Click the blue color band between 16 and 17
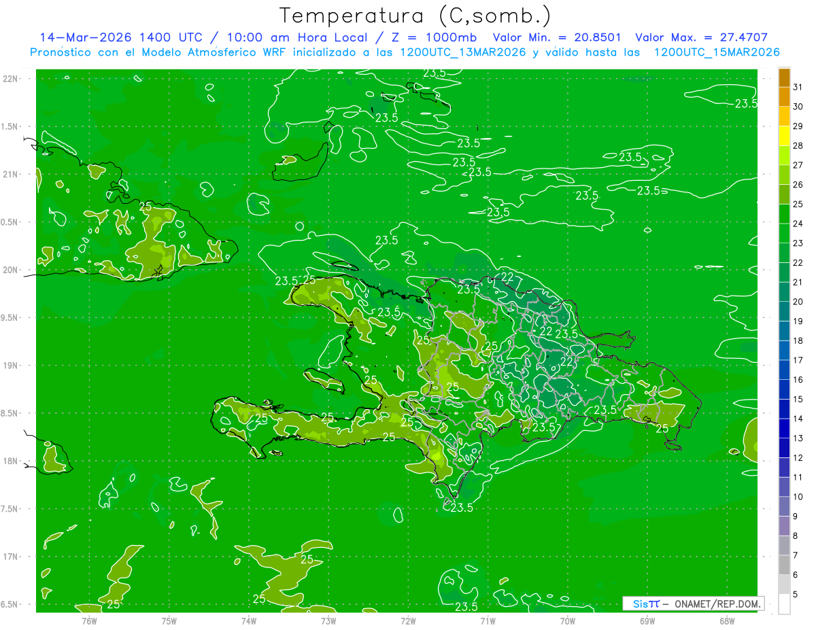This screenshot has width=816, height=630. [x=784, y=370]
